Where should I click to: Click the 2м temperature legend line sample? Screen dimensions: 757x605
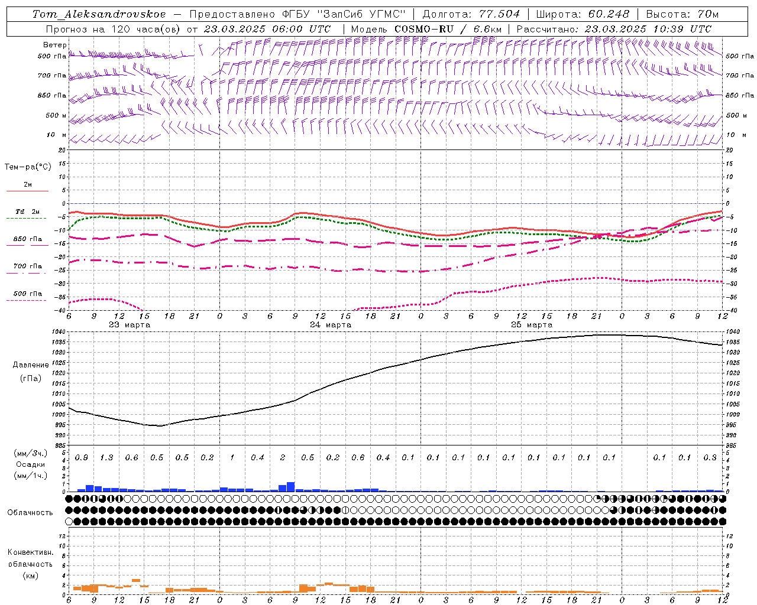(28, 191)
